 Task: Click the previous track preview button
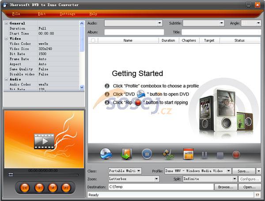(25, 187)
